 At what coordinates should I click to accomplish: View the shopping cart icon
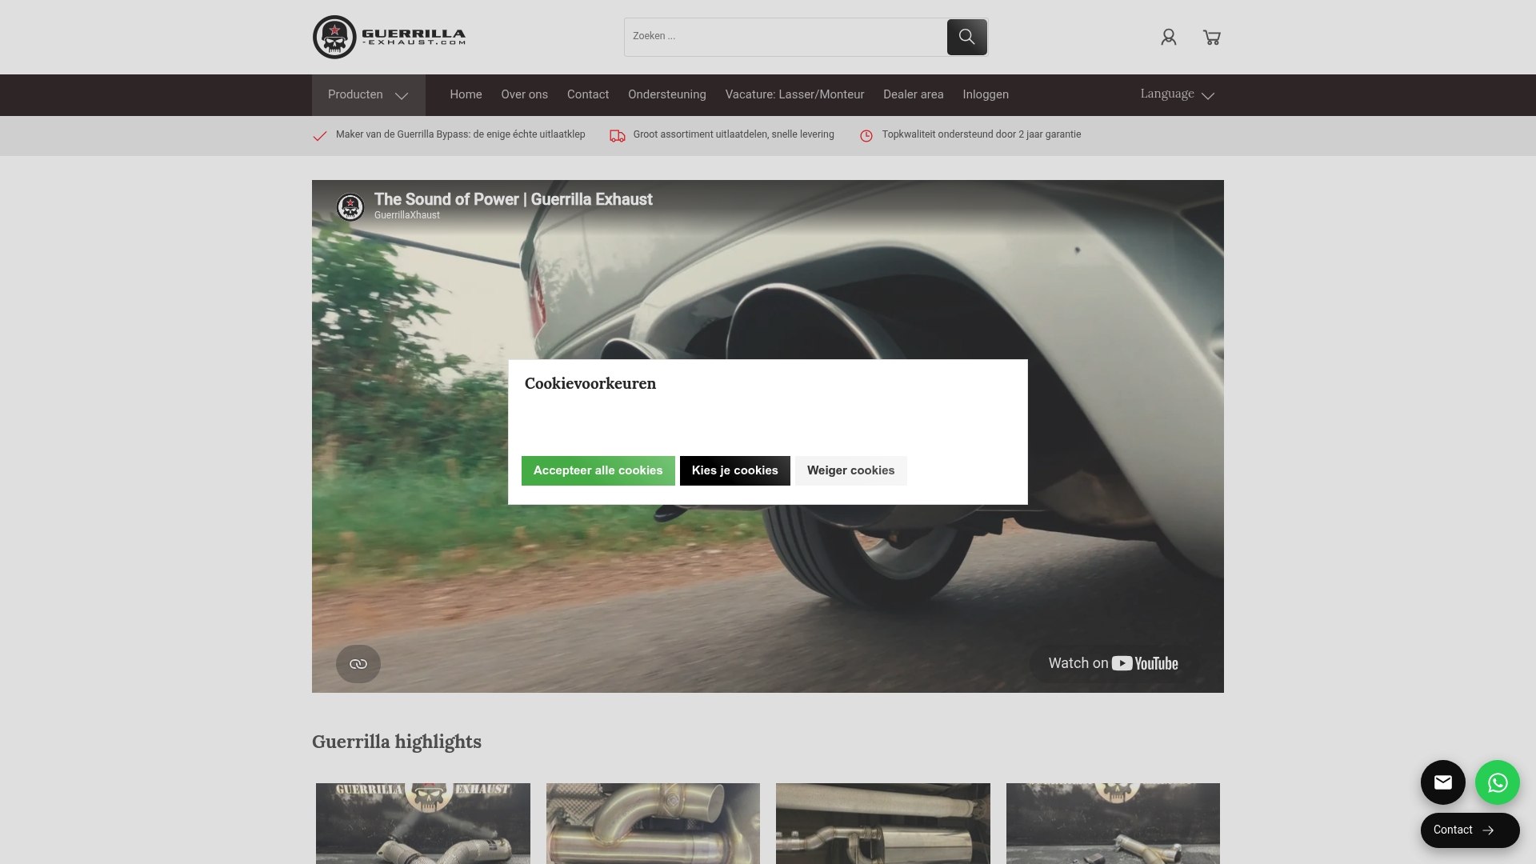1212,37
